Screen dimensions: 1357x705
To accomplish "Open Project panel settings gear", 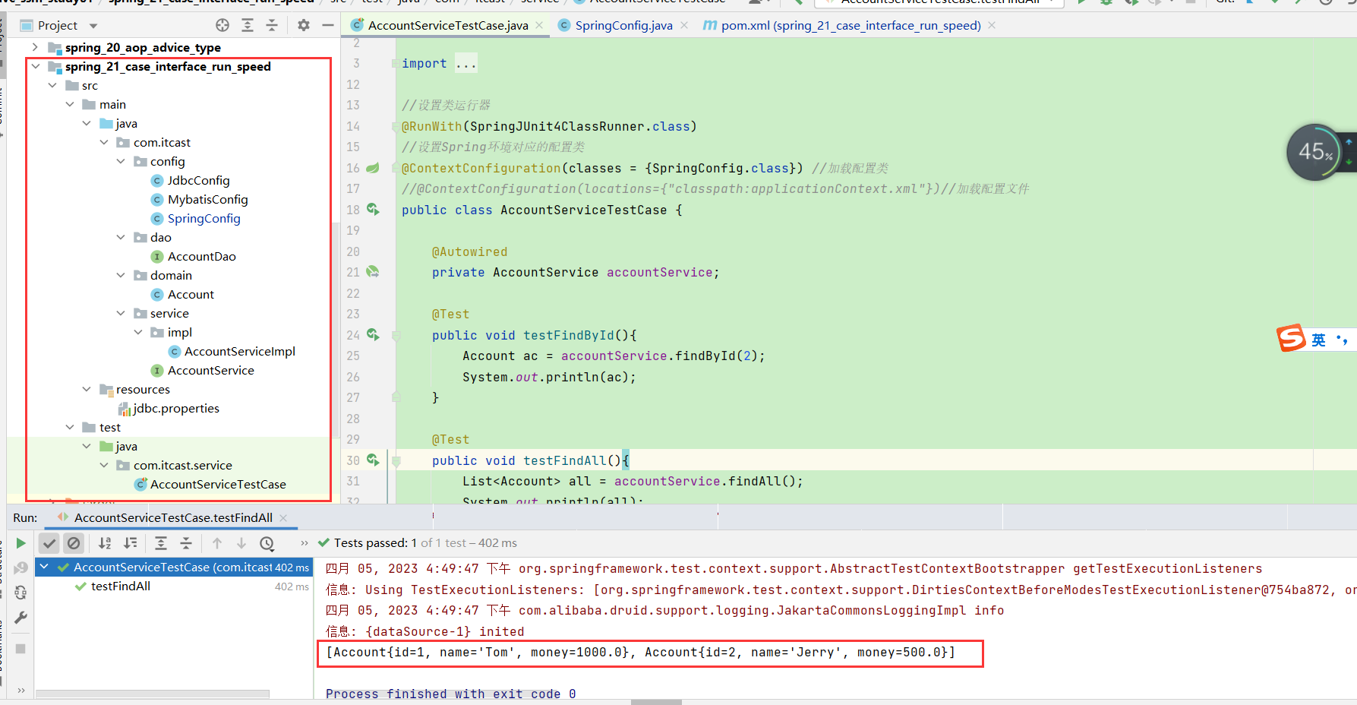I will tap(304, 25).
